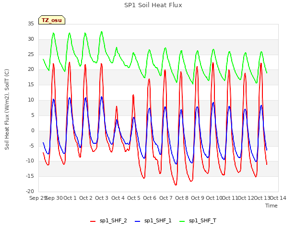Click the 10 y-axis tick label

pyautogui.click(x=31, y=100)
